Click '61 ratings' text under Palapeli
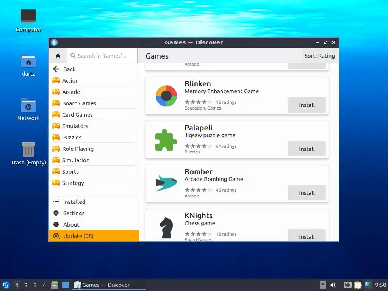Viewport: 388px width, 291px height. click(x=226, y=146)
